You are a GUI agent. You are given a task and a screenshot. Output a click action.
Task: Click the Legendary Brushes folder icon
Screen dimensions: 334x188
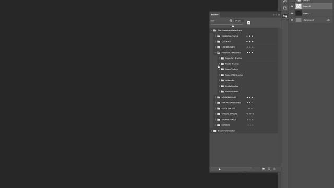[x=222, y=58]
